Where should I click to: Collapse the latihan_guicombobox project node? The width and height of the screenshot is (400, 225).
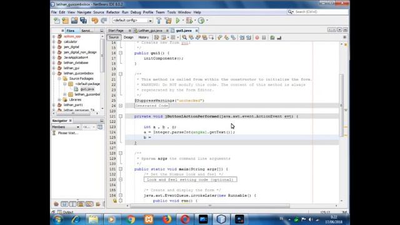[54, 73]
